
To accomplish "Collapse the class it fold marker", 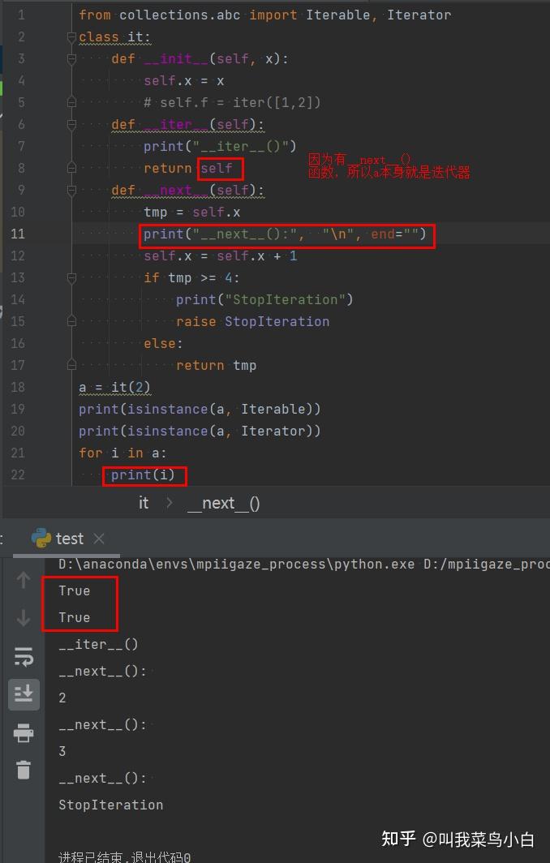I will click(71, 36).
